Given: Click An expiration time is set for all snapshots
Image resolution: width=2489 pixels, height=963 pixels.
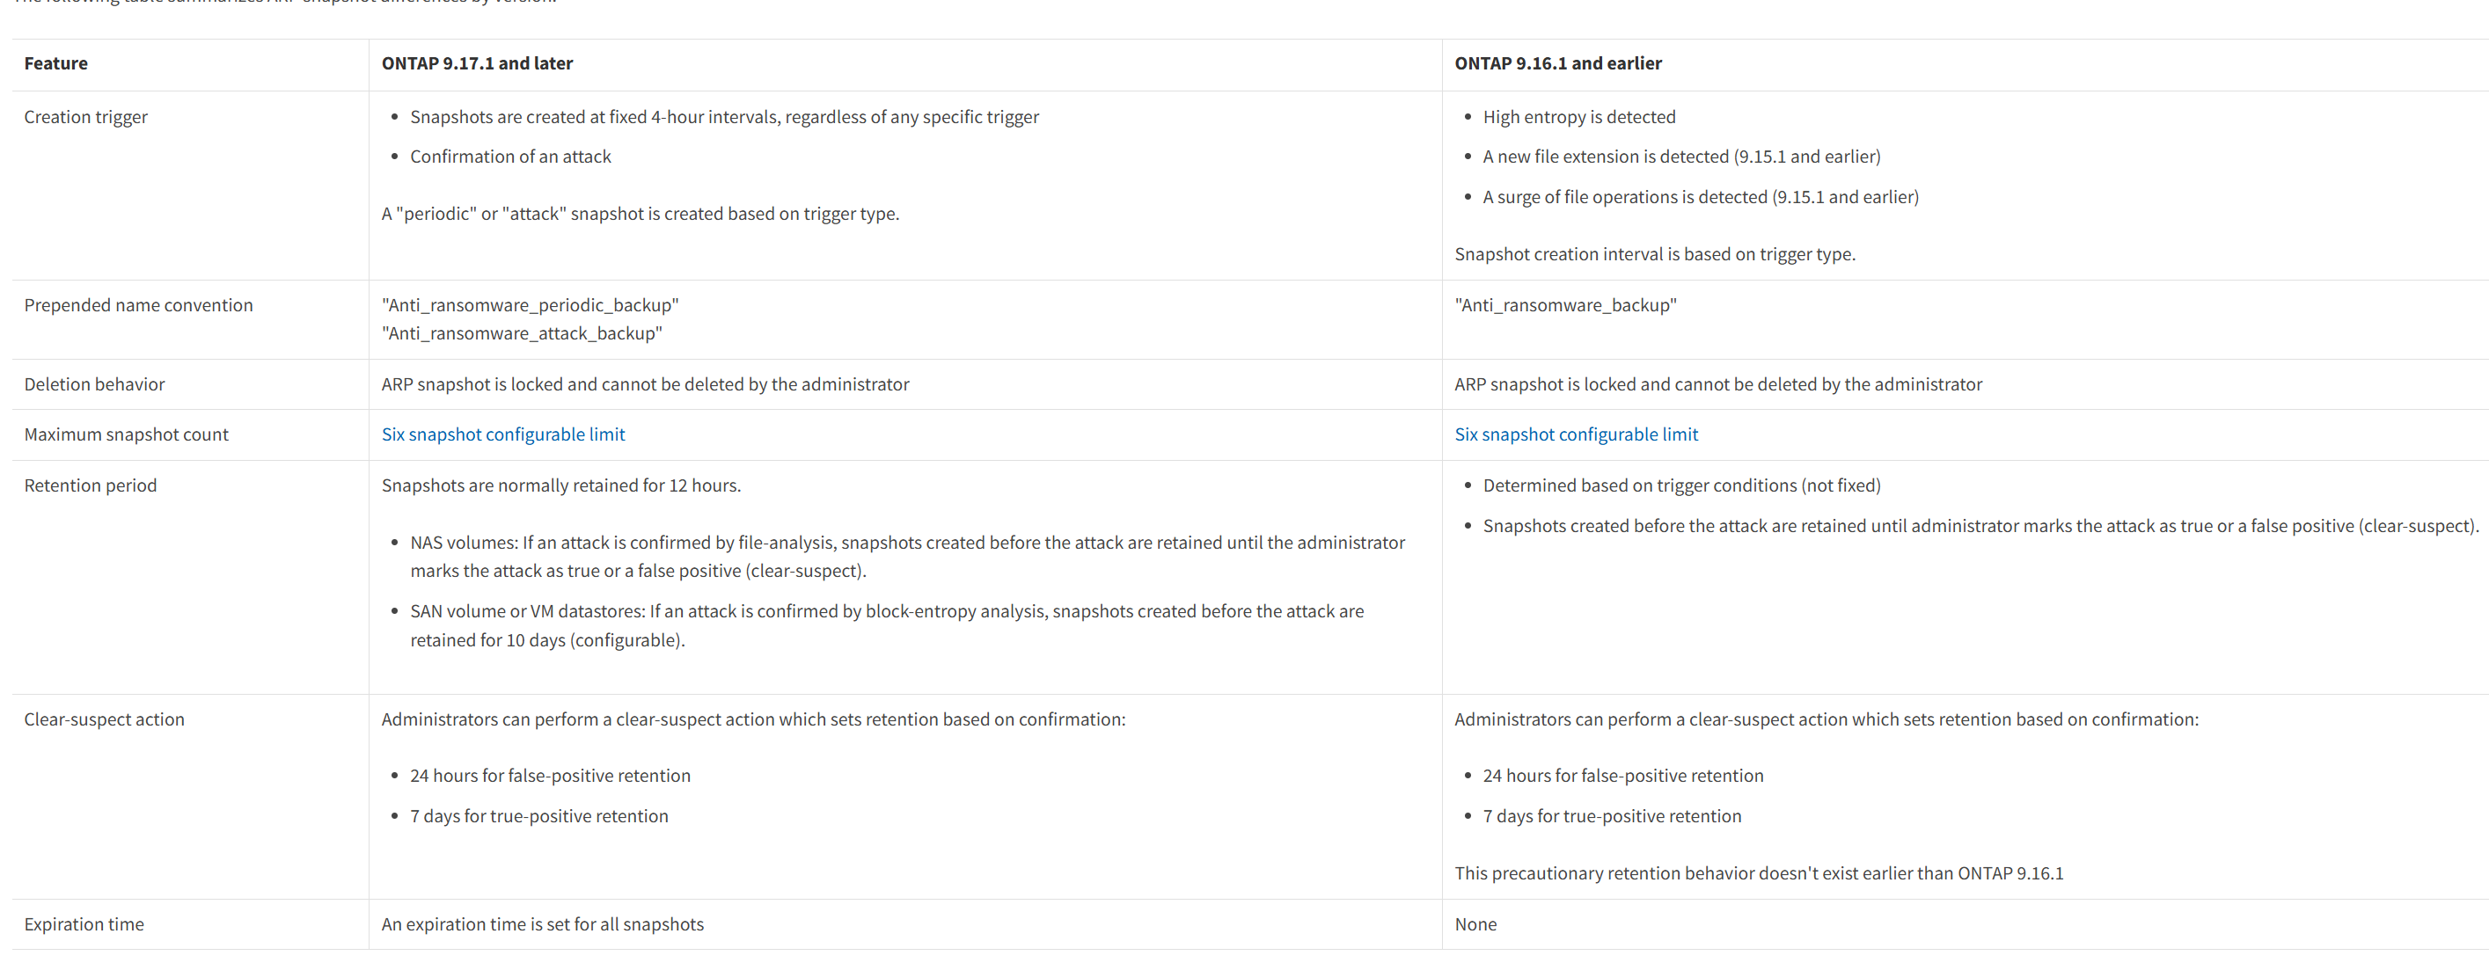Looking at the screenshot, I should click(542, 924).
